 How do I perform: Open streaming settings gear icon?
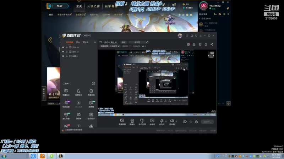(196, 122)
